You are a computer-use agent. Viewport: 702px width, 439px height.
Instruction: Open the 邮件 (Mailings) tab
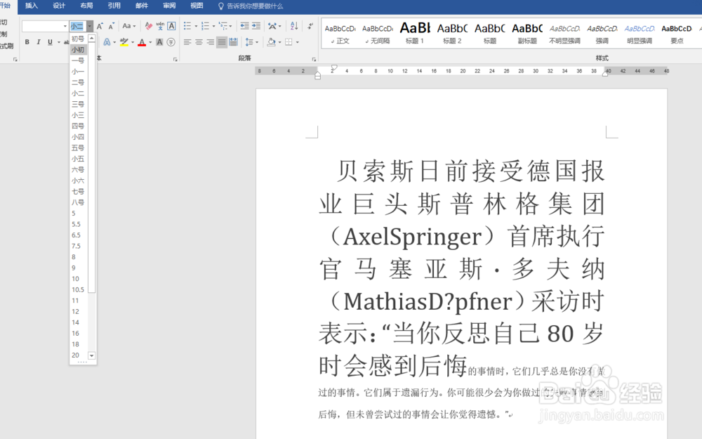[142, 6]
